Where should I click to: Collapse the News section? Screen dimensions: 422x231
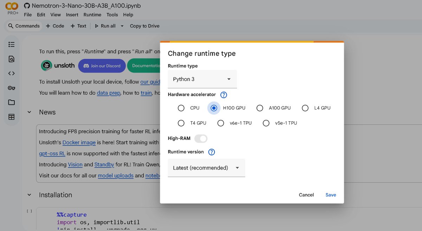tap(30, 112)
